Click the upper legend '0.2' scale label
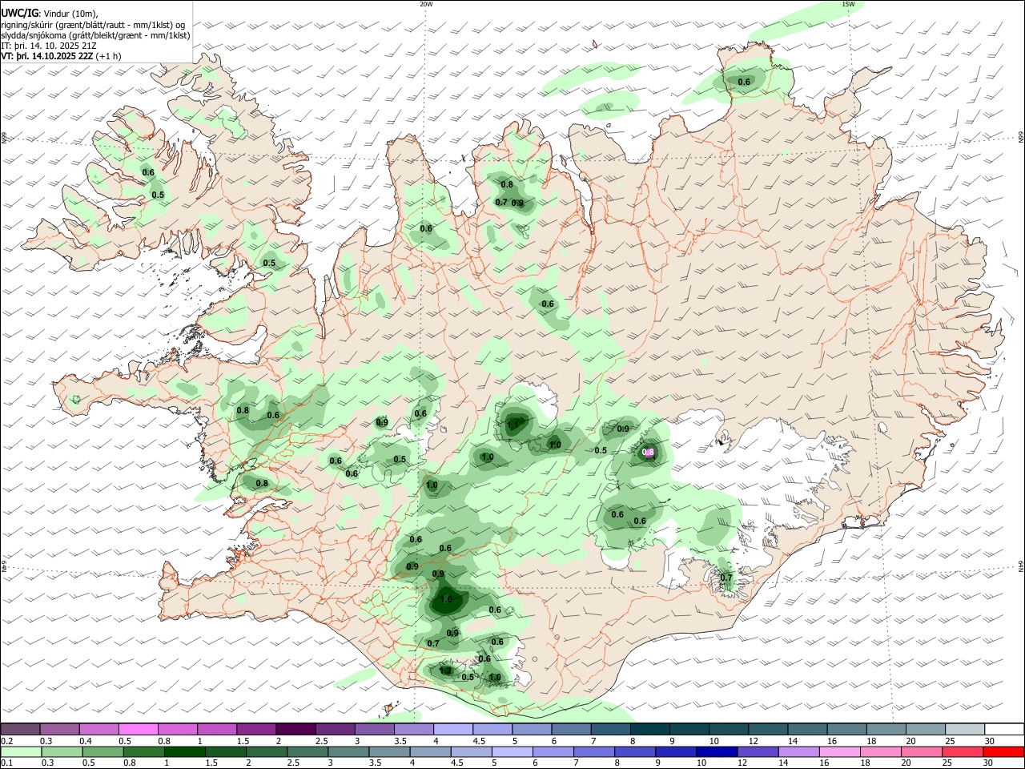Image resolution: width=1025 pixels, height=769 pixels. (6, 741)
